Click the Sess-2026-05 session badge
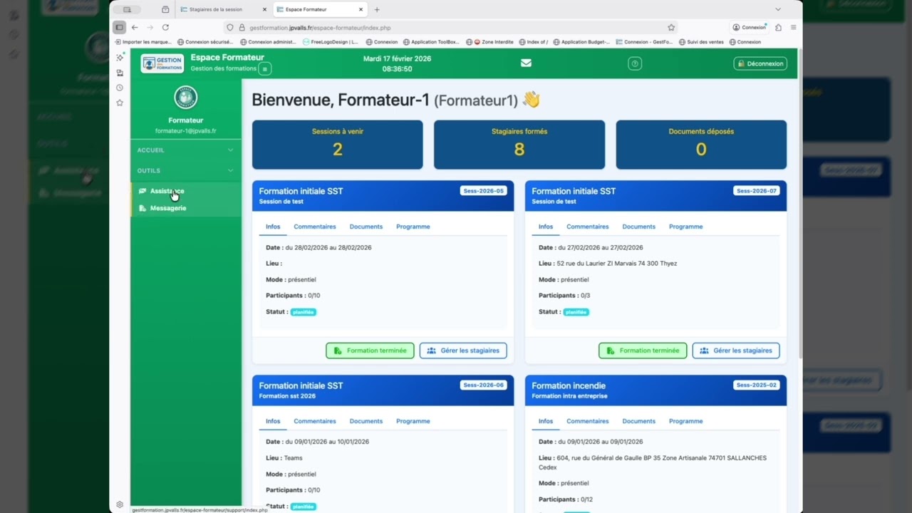Screen dimensions: 912x513 [483, 191]
